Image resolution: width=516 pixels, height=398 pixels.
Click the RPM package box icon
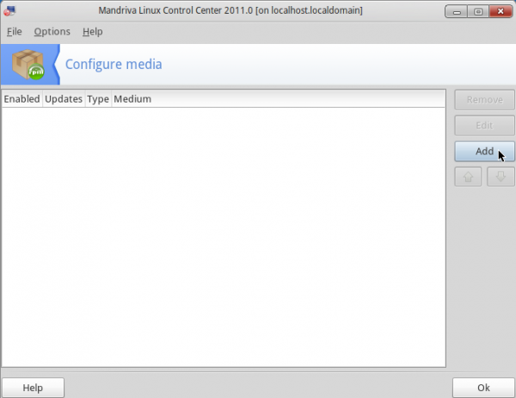pyautogui.click(x=28, y=65)
